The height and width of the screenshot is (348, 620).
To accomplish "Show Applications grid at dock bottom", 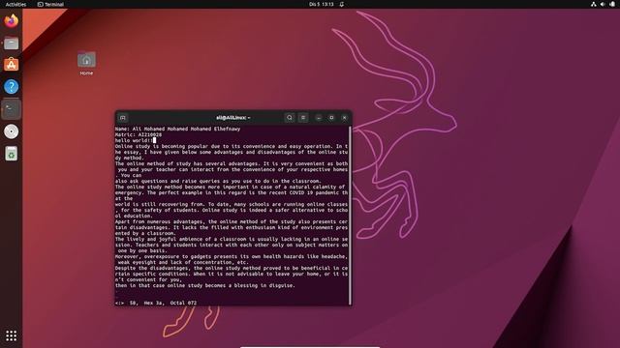I will click(x=11, y=335).
